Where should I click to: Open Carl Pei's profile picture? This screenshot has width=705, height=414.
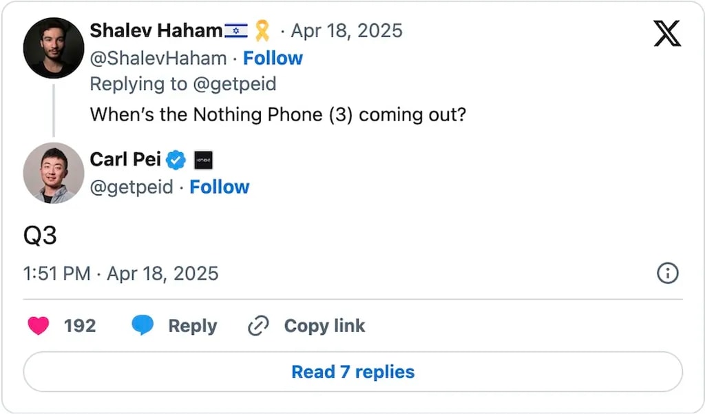click(x=53, y=173)
